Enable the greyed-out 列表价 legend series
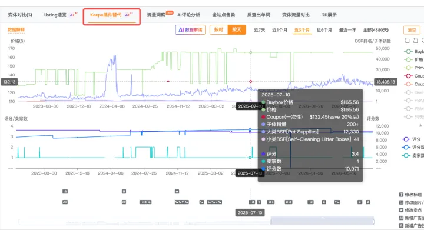Screen dimensions: 424x237 pyautogui.click(x=414, y=117)
